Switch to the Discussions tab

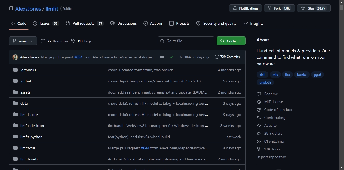(124, 23)
